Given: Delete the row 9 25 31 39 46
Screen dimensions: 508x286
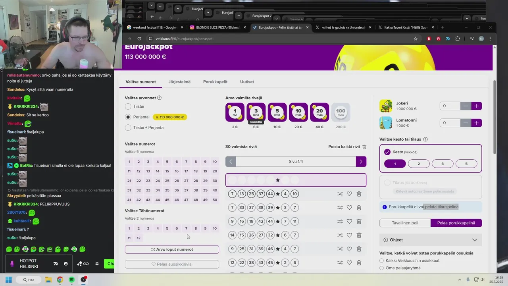Looking at the screenshot, I should (x=359, y=249).
